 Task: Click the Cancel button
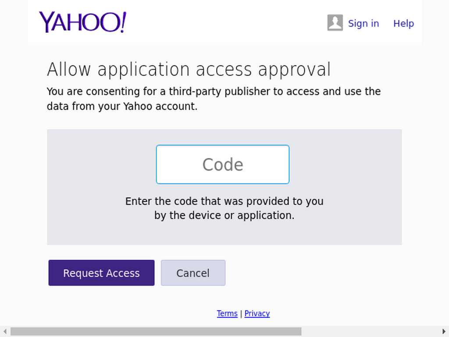(x=193, y=273)
